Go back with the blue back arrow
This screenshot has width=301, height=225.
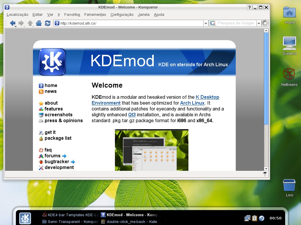12,23
